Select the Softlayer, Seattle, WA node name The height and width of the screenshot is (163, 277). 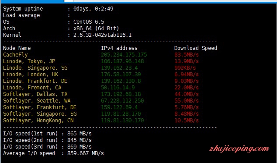[37, 101]
